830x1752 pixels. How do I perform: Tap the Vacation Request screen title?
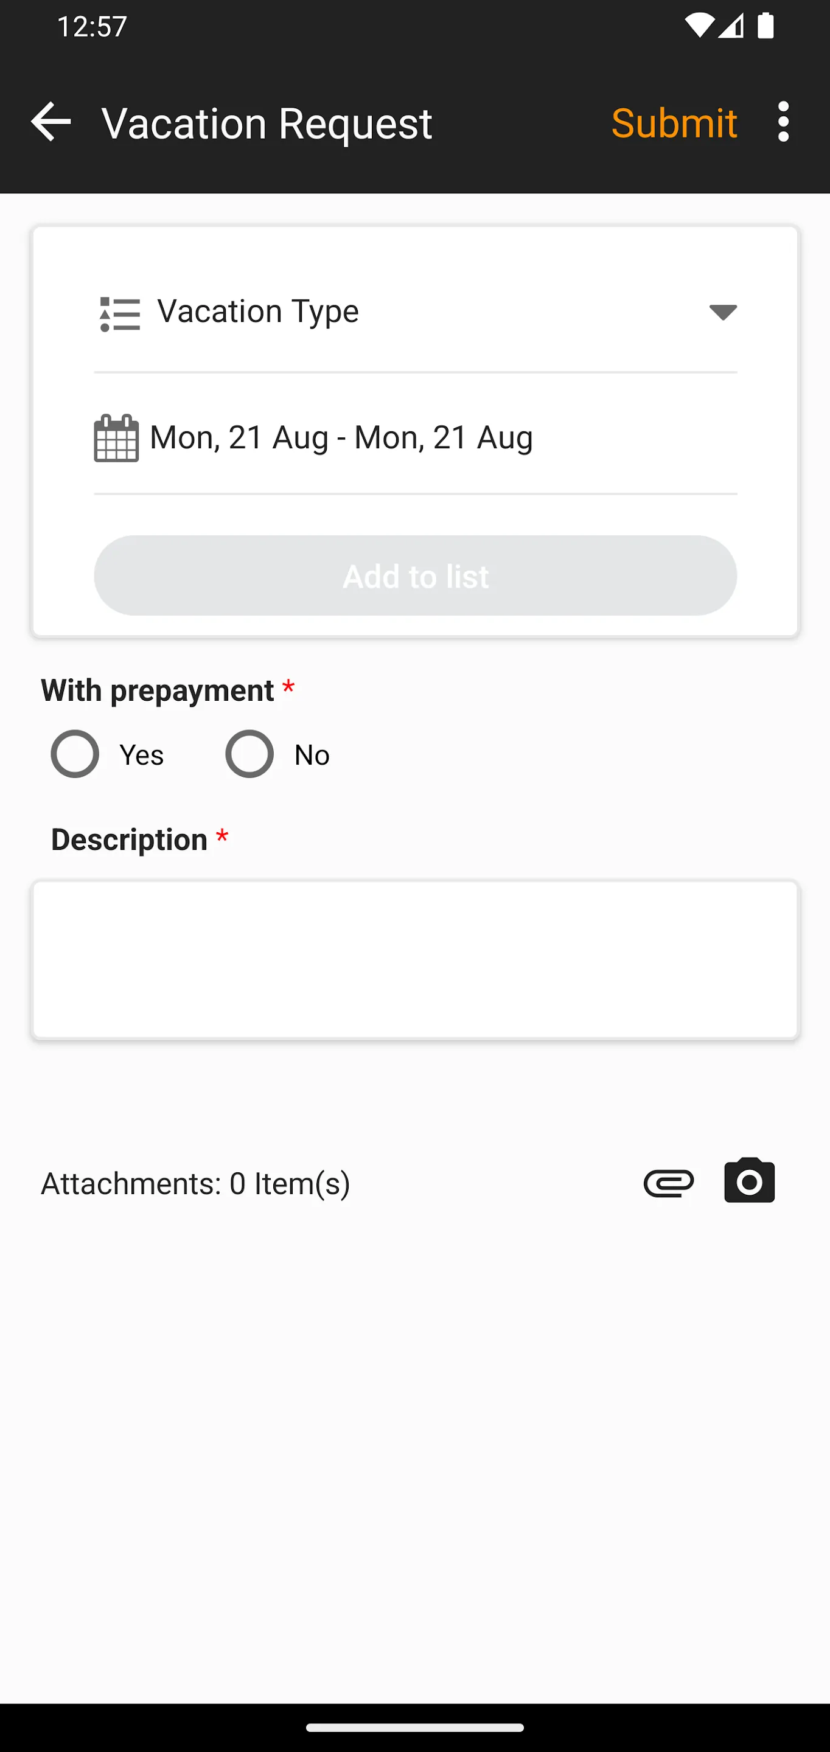pos(267,123)
